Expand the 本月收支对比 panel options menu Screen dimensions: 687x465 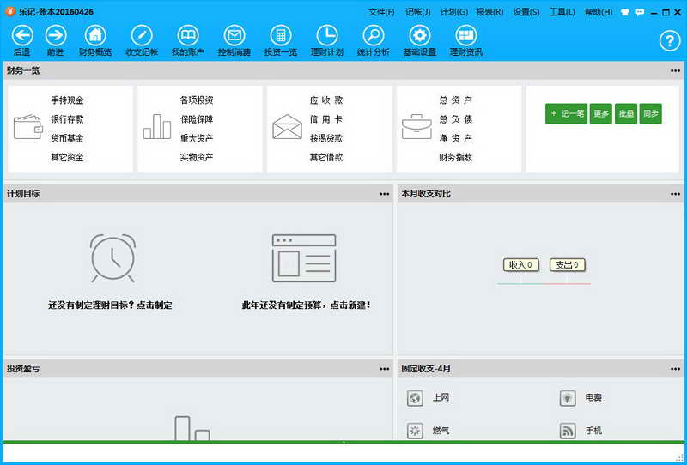click(x=676, y=194)
